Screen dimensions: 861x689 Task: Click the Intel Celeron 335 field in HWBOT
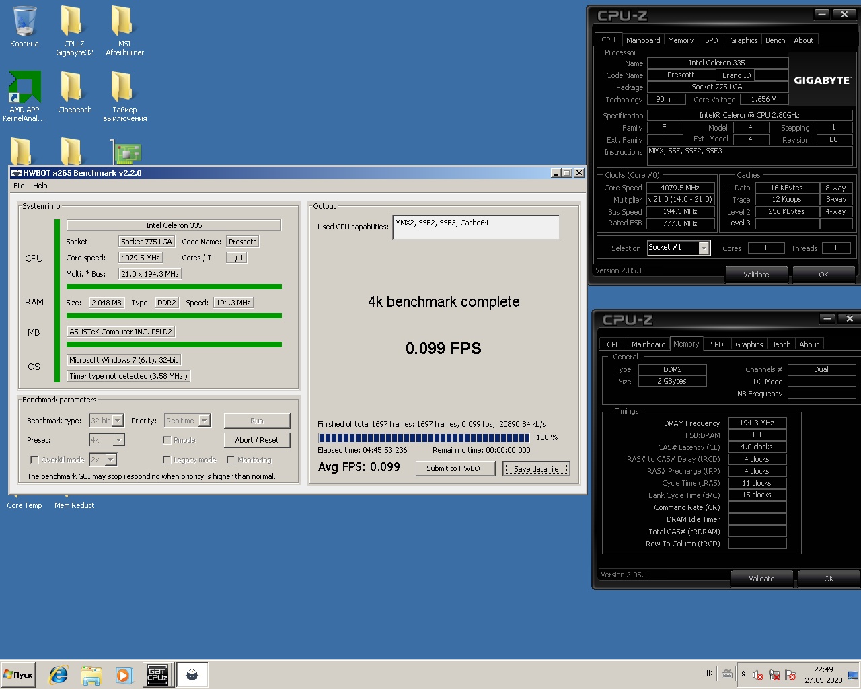coord(174,225)
